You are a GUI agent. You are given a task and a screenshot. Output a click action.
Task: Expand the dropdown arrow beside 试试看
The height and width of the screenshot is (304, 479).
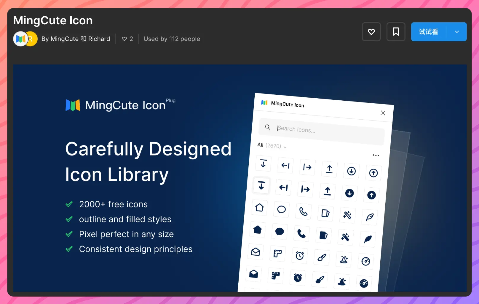457,32
